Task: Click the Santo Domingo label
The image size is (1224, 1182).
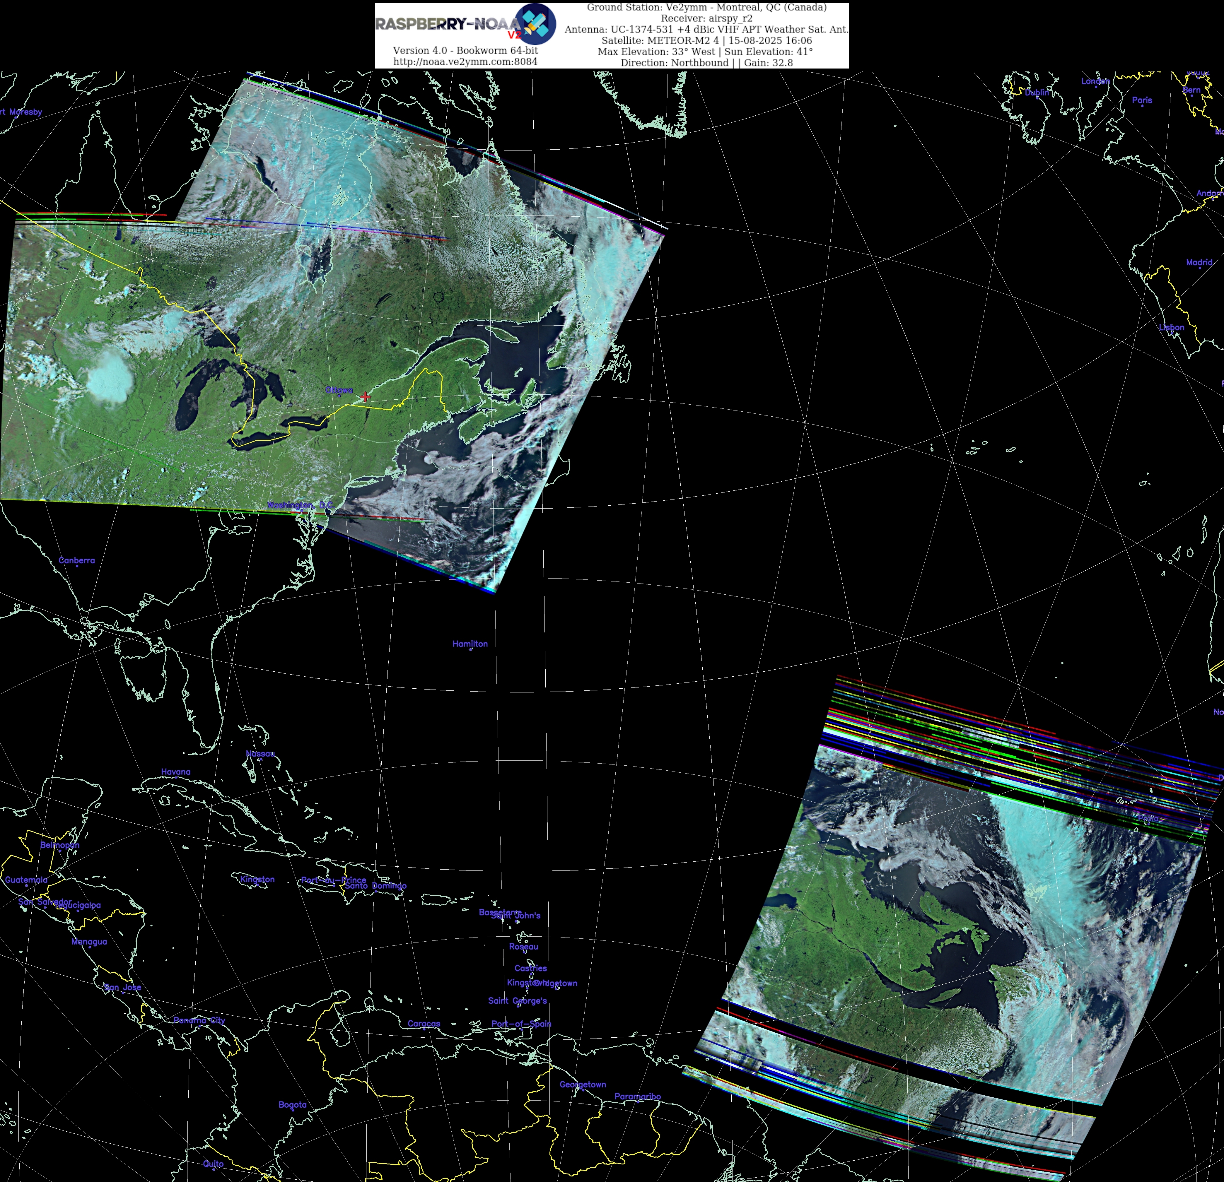Action: [x=376, y=885]
